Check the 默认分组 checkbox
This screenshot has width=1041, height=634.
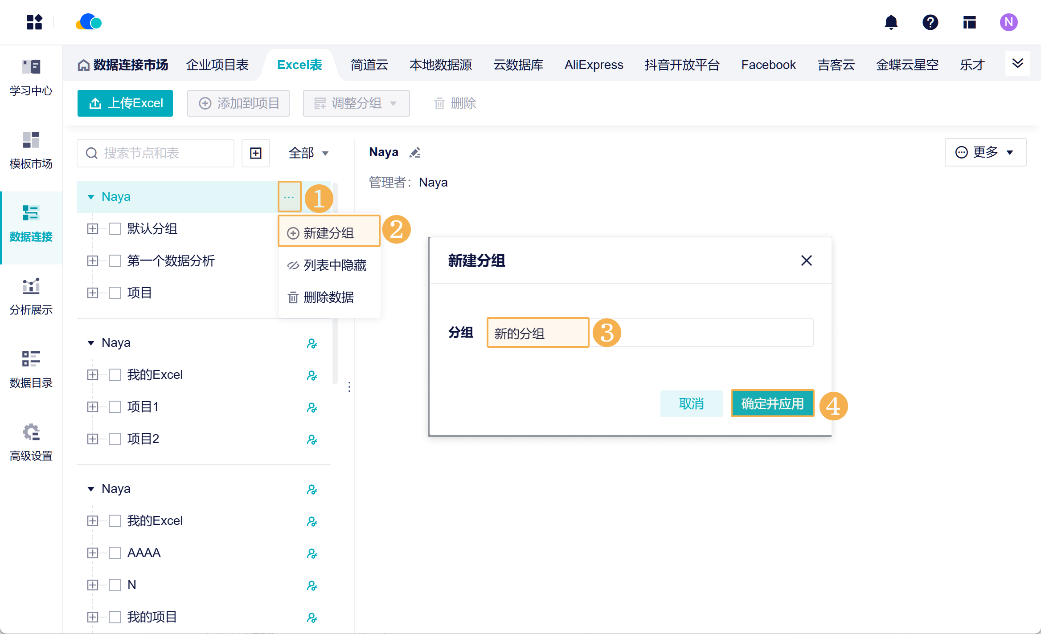coord(115,229)
